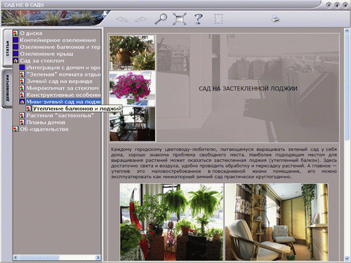The width and height of the screenshot is (351, 263).
Task: Open help with question mark icon
Action: (198, 19)
